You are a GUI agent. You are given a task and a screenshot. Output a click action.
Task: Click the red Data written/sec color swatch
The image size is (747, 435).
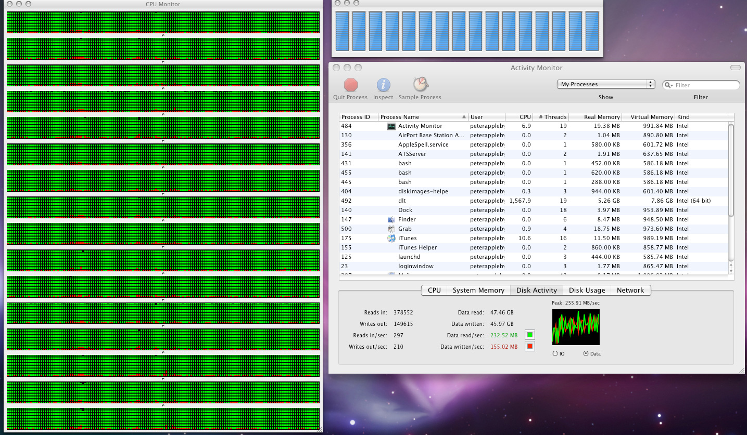coord(530,347)
